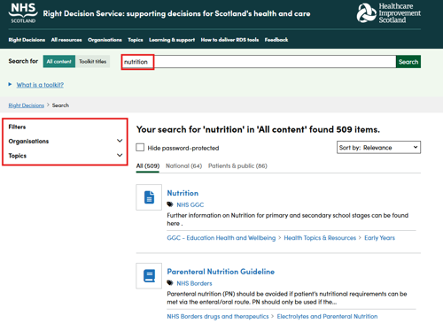Click the NHS Borders tag link
The image size is (443, 331).
click(194, 283)
